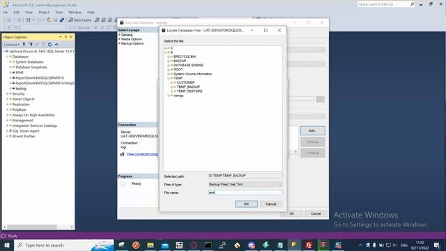446x251 pixels.
Task: Select the System Volume Information folder
Action: coord(192,74)
